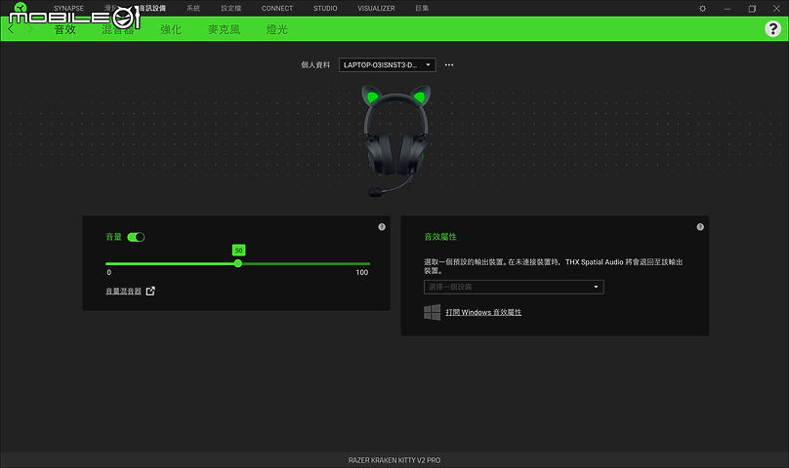
Task: Open the Synapse settings gear
Action: coord(702,9)
